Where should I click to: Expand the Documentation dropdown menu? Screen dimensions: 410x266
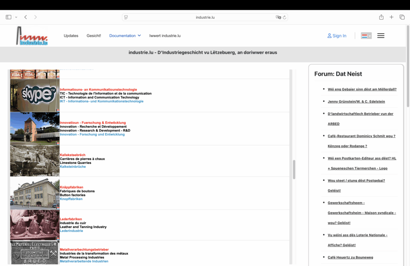coord(125,36)
